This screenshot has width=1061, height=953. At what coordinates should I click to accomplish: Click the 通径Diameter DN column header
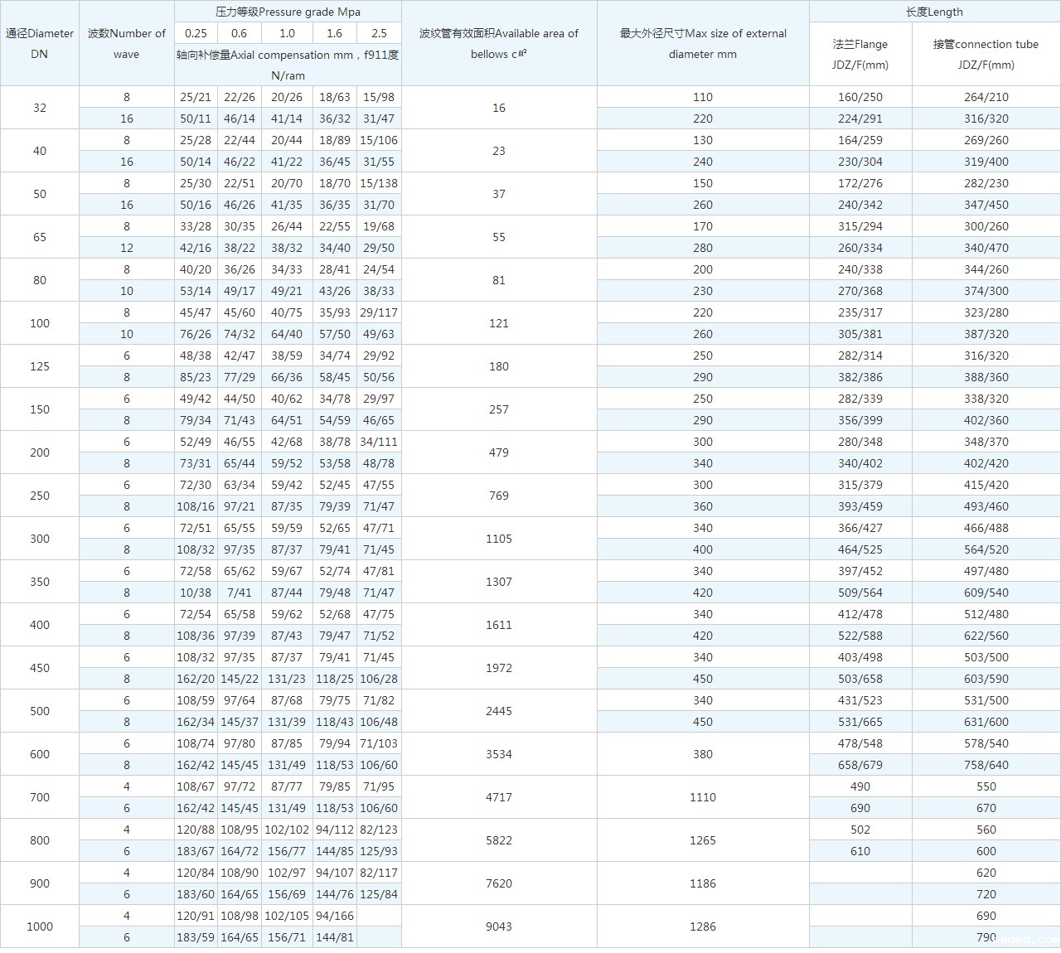pyautogui.click(x=40, y=44)
